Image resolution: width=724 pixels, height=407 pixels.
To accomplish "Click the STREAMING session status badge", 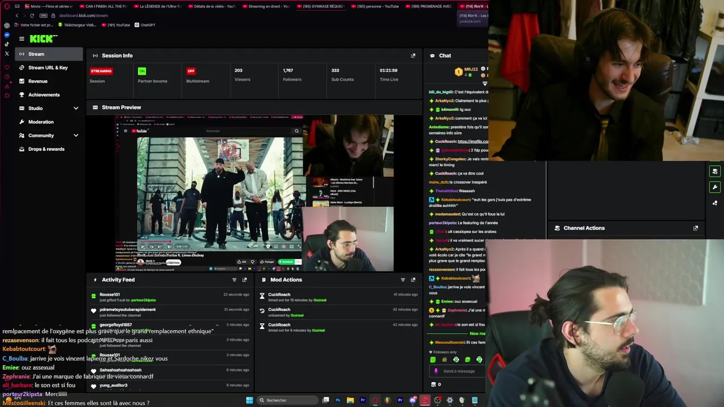I will tap(101, 71).
